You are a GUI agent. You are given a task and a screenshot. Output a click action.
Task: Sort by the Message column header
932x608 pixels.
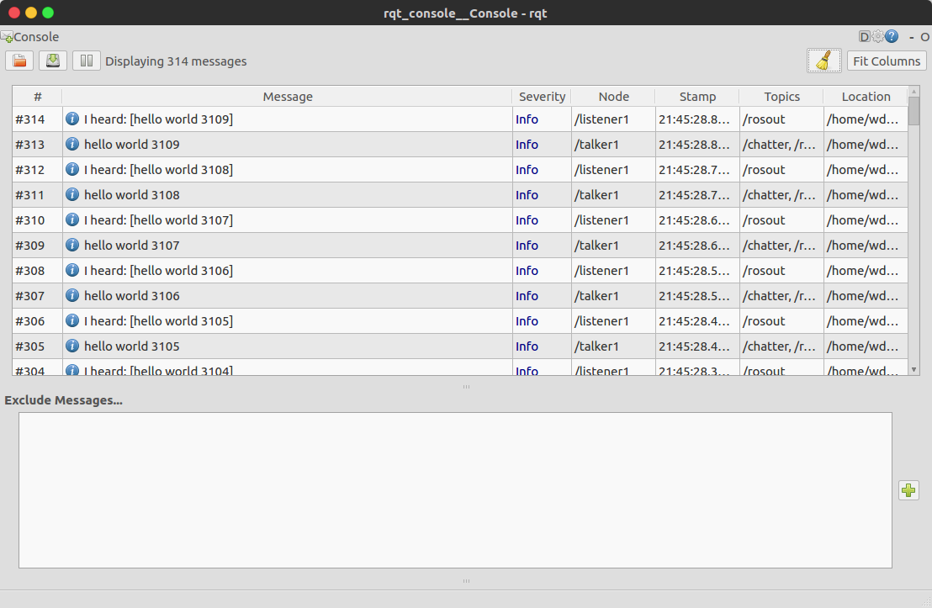click(288, 96)
